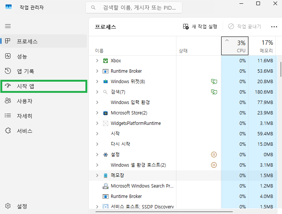Click the first Runtime Broker icon
The height and width of the screenshot is (214, 282).
tap(106, 71)
